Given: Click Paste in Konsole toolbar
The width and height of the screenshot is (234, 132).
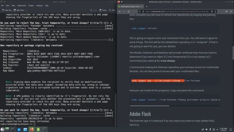Looking at the screenshot, I should click(x=103, y=10).
